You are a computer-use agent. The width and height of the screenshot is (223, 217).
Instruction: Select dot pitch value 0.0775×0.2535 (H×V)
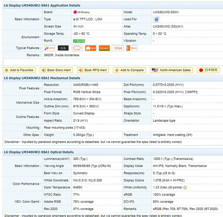click(x=168, y=85)
